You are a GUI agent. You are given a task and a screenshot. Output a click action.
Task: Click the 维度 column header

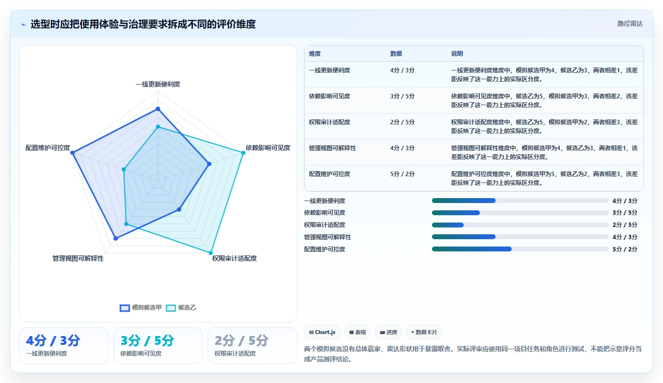pos(315,54)
